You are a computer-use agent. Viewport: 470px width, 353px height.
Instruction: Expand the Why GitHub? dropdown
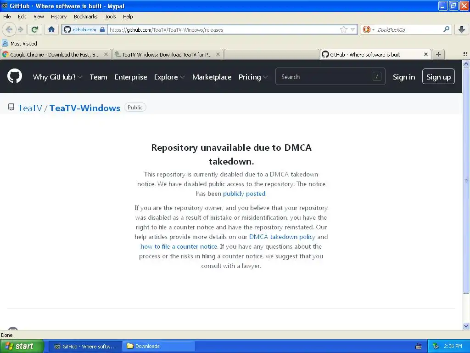tap(57, 77)
